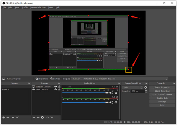Open the Edit menu

coord(10,7)
